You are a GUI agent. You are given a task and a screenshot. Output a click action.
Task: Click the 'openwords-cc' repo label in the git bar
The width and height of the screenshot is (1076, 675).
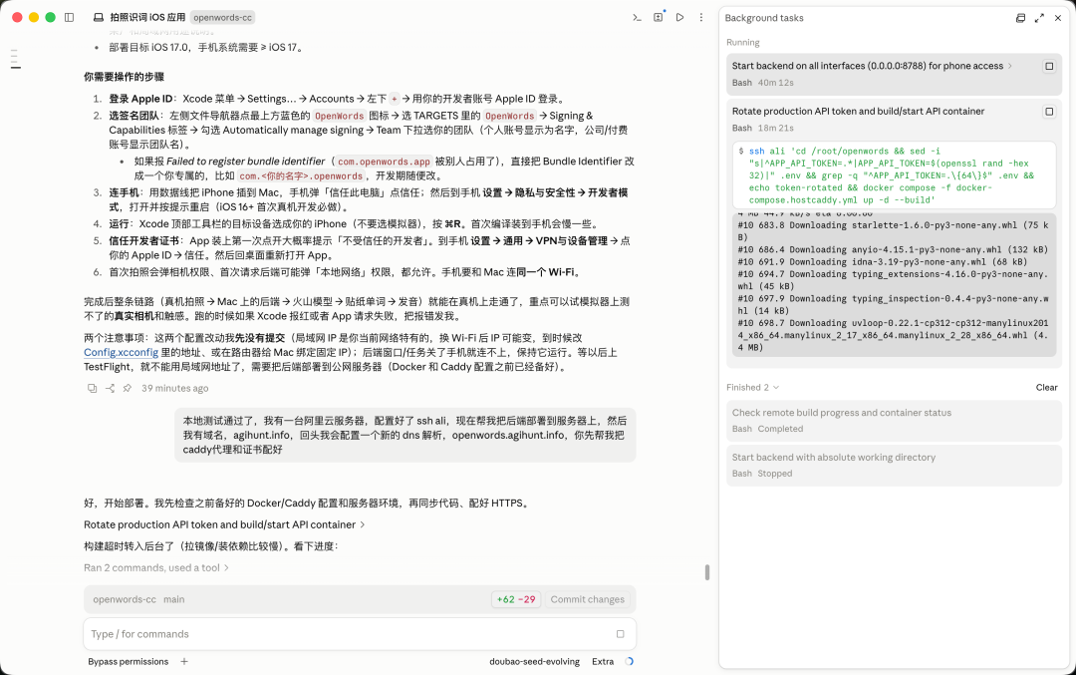(125, 599)
